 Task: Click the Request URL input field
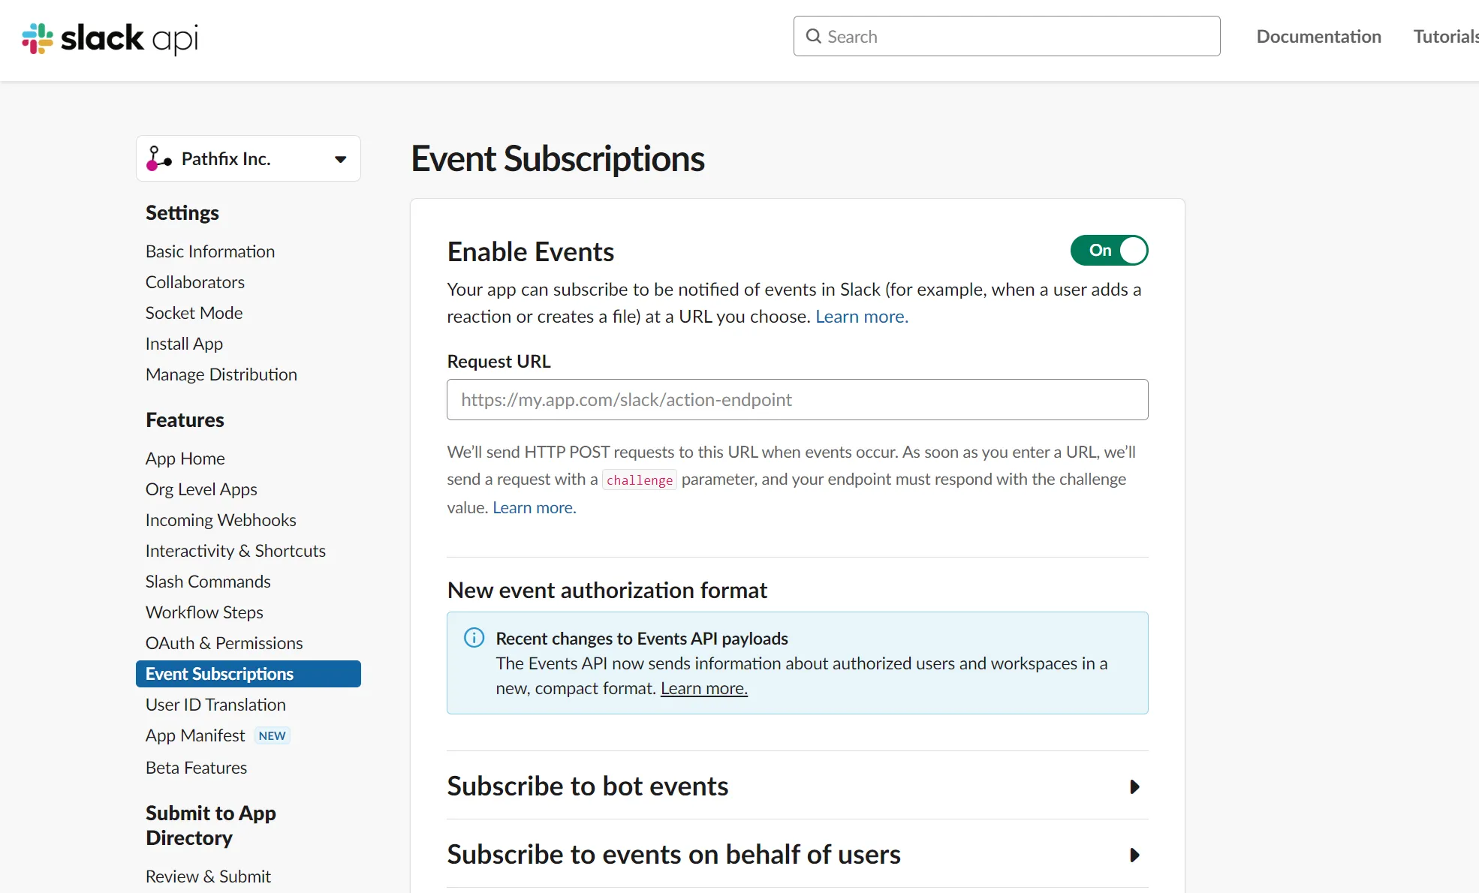point(797,399)
